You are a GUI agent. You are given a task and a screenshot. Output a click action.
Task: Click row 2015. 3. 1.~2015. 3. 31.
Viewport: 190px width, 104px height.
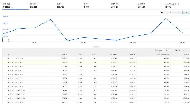[96, 62]
